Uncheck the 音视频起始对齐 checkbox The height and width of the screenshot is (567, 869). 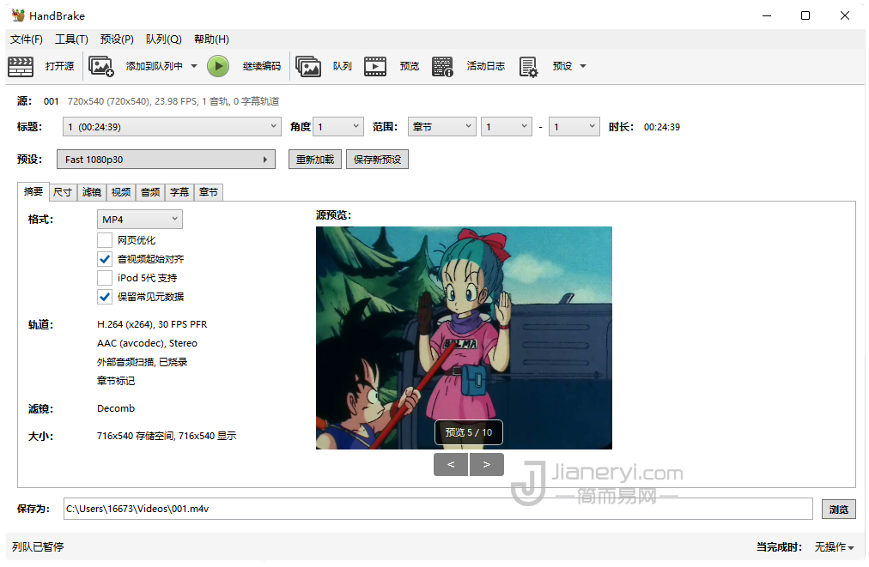105,259
